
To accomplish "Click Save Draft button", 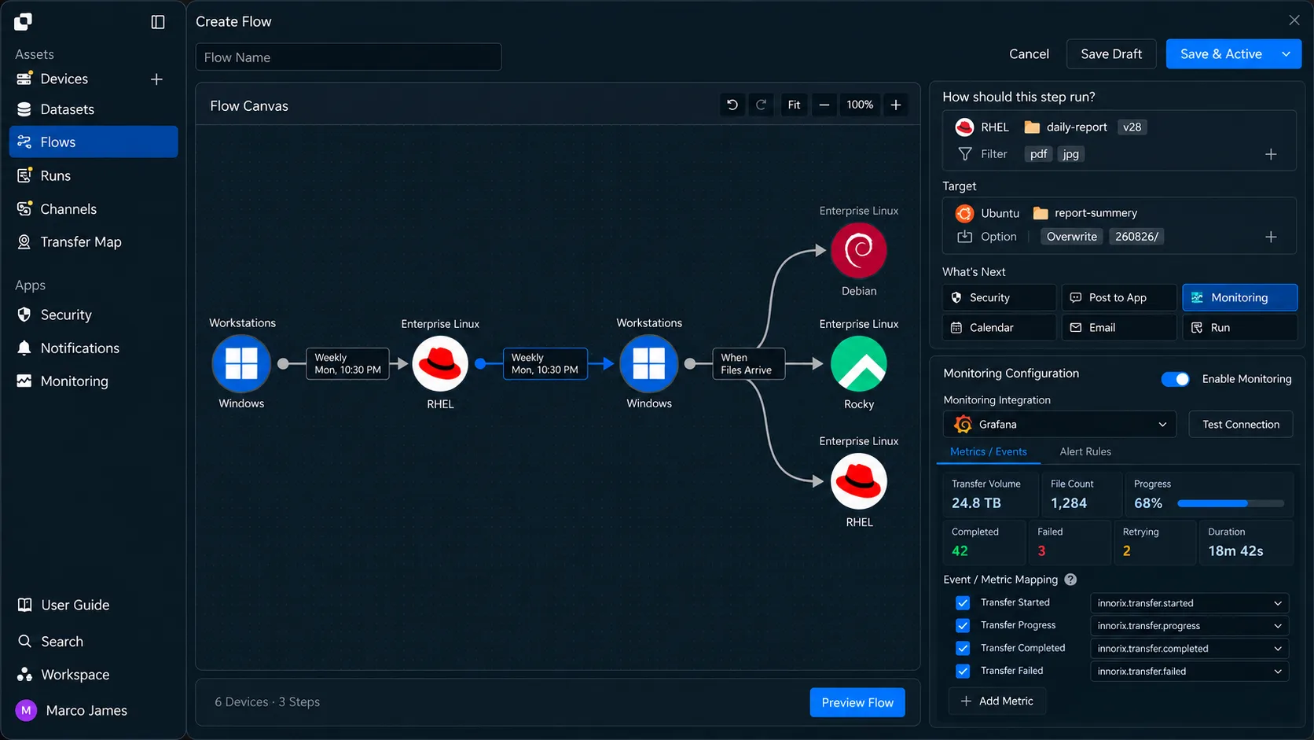I will click(1111, 54).
